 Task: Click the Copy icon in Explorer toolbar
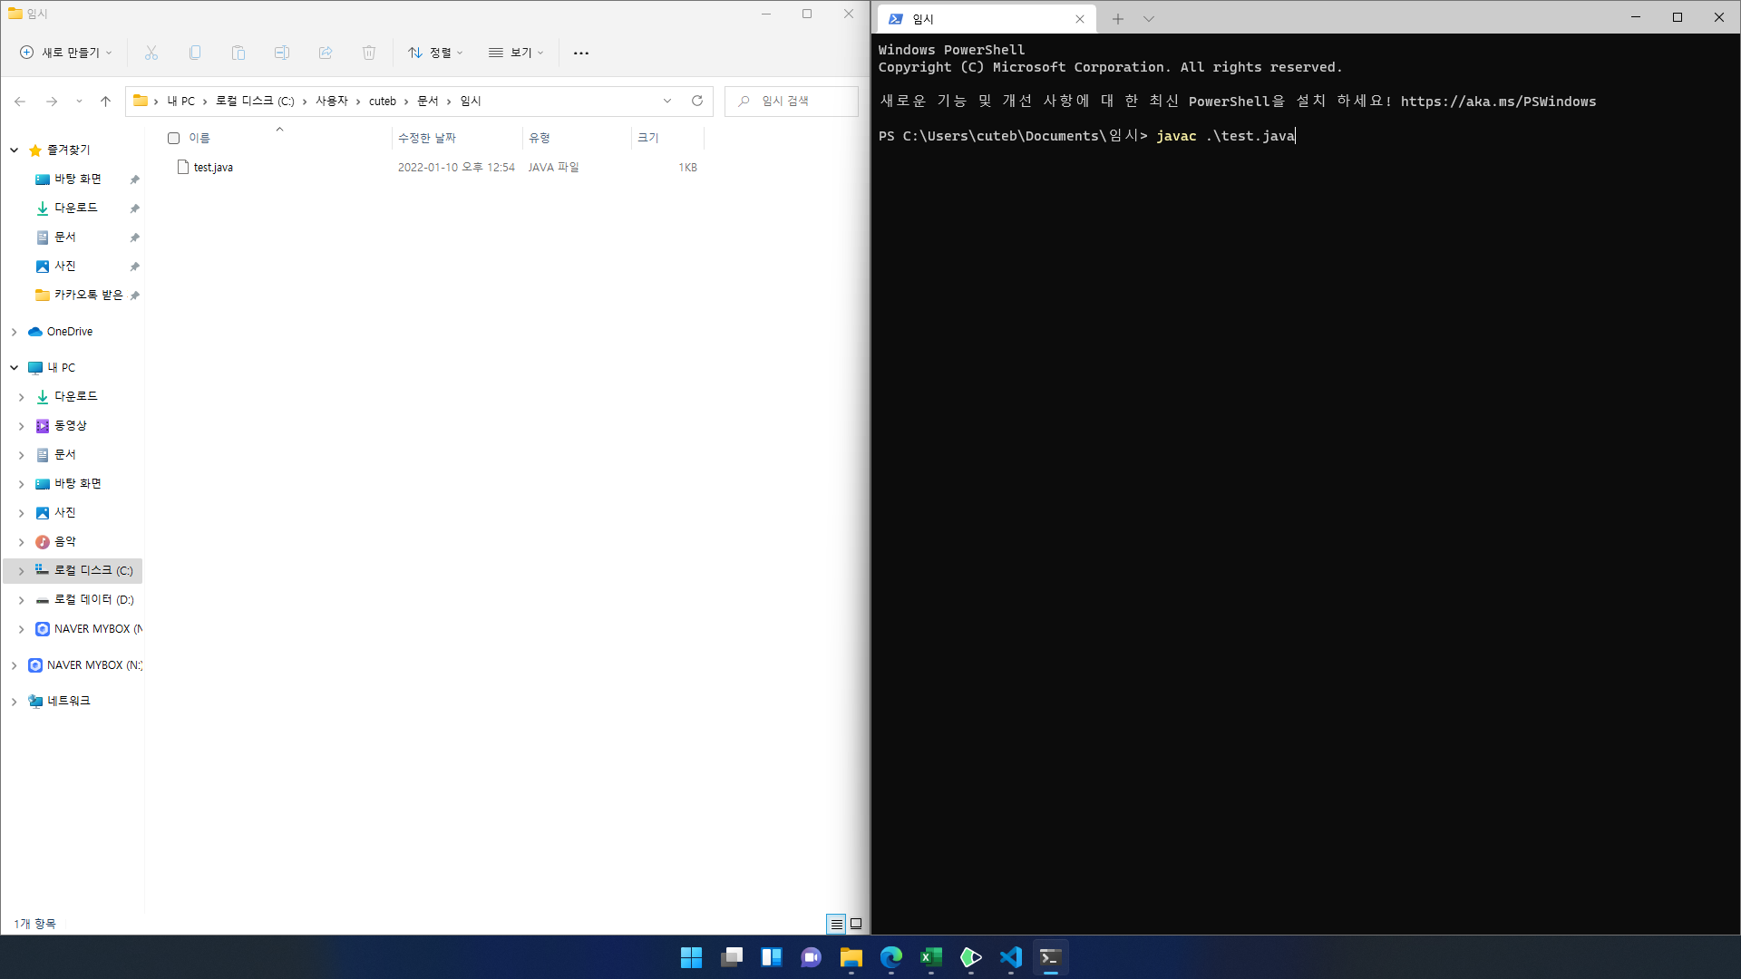click(x=195, y=53)
